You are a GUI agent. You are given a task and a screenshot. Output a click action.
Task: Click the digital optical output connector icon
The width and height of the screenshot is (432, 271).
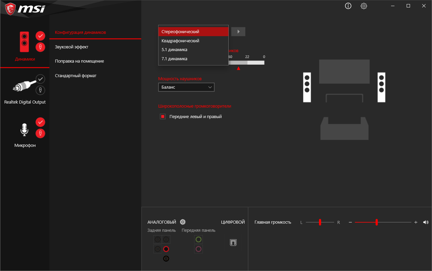233,243
